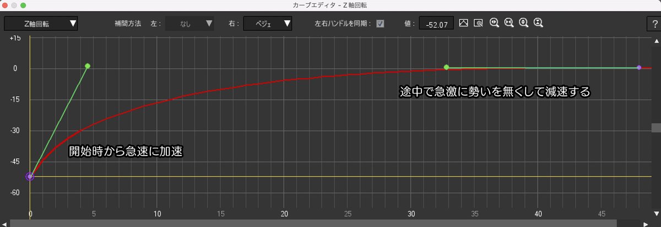Click the vertical zoom-in magnifier icon

coord(524,23)
